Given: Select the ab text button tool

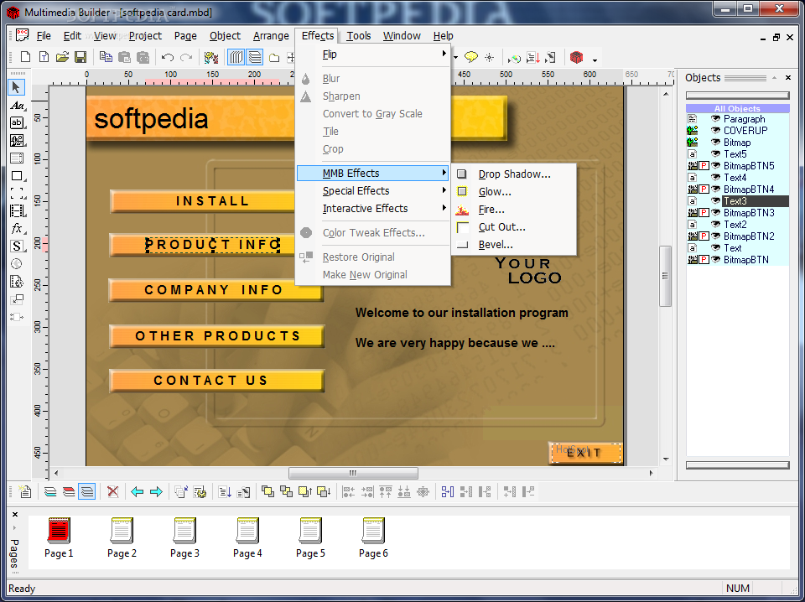Looking at the screenshot, I should coord(17,122).
